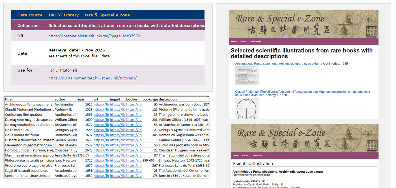
Task: Click About in the upper page navigation bar
Action: 243,42
